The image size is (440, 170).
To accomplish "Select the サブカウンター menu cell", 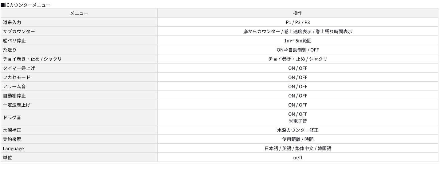I will (17, 31).
